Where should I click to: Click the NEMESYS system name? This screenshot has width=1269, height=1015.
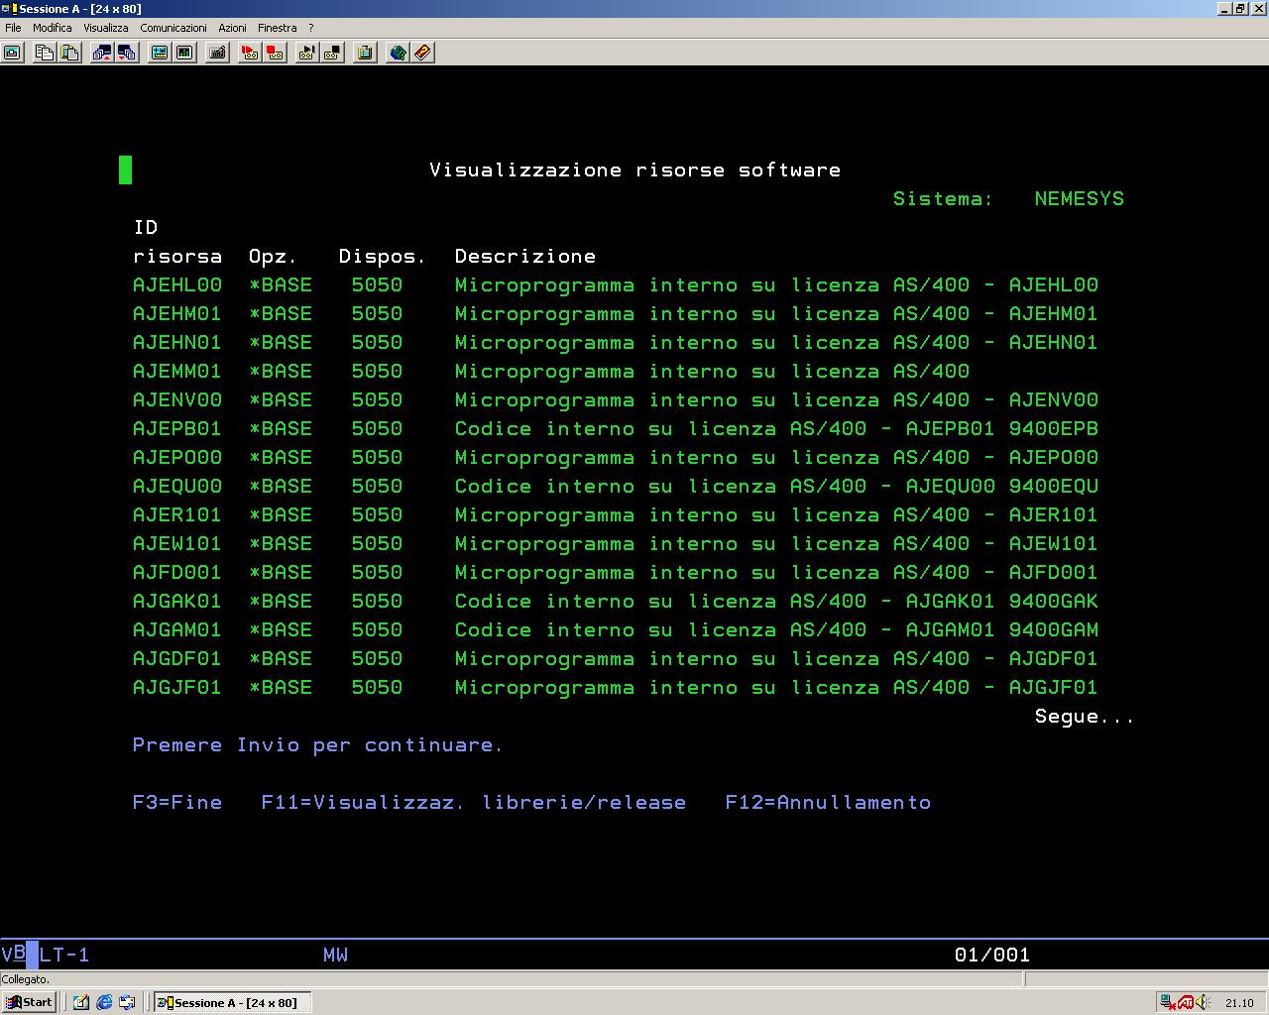(1080, 198)
